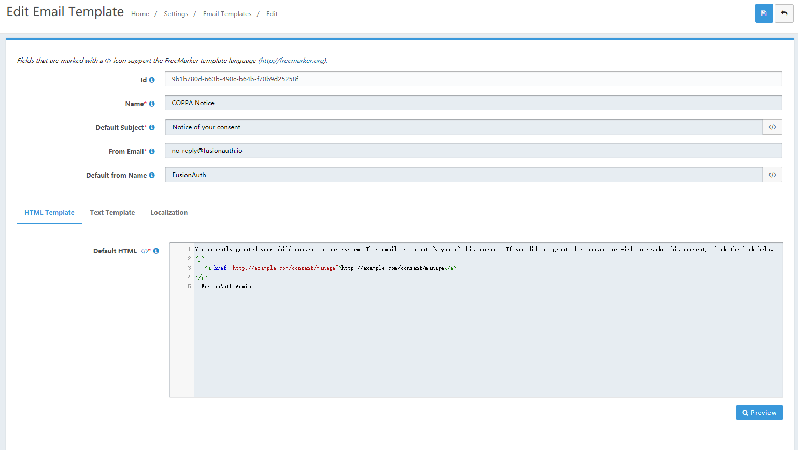The image size is (798, 450).
Task: Go to Home from the breadcrumb
Action: pyautogui.click(x=140, y=13)
